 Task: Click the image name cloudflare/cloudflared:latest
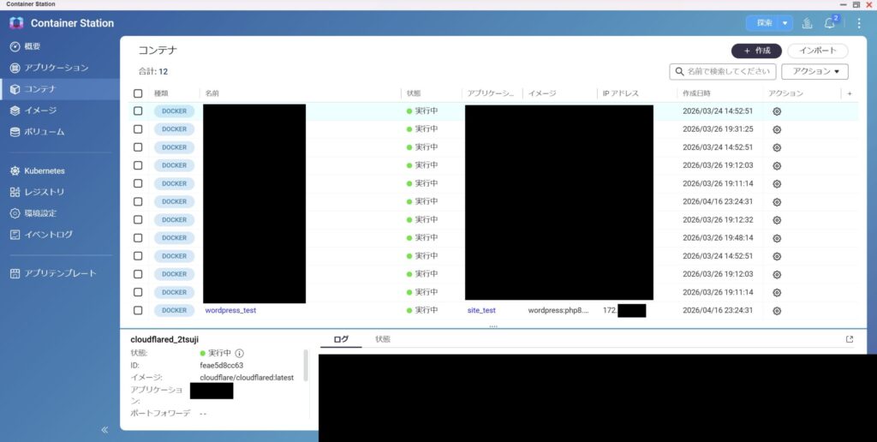[x=247, y=378]
